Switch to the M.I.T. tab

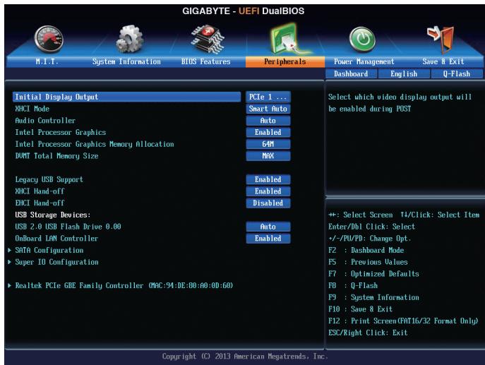tap(47, 62)
